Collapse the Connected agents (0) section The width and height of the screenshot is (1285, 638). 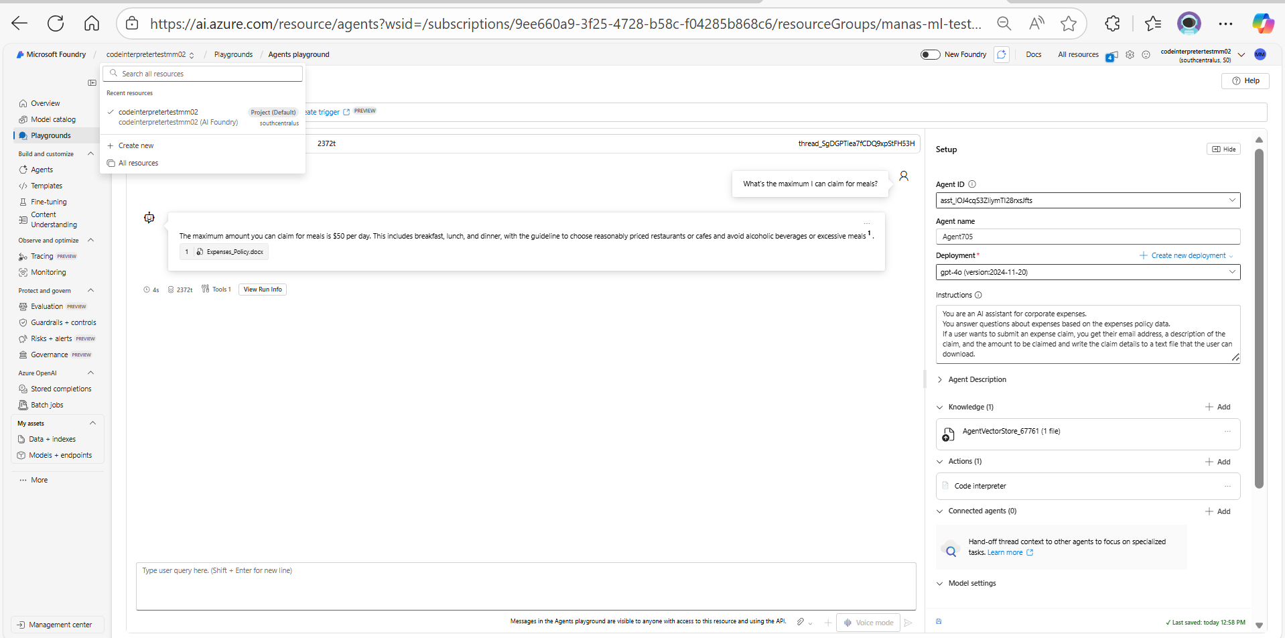(x=940, y=511)
